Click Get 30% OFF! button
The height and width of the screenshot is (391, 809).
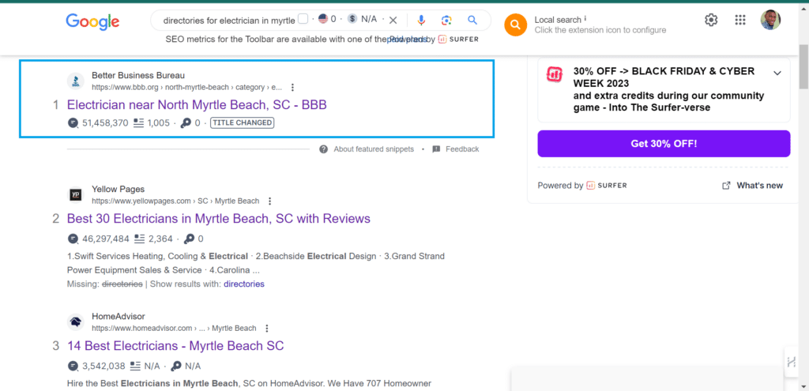click(664, 144)
